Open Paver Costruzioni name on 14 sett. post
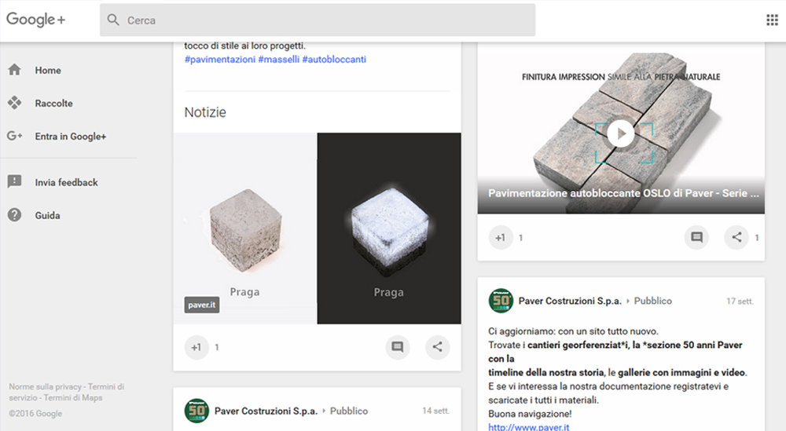This screenshot has width=786, height=431. (266, 411)
